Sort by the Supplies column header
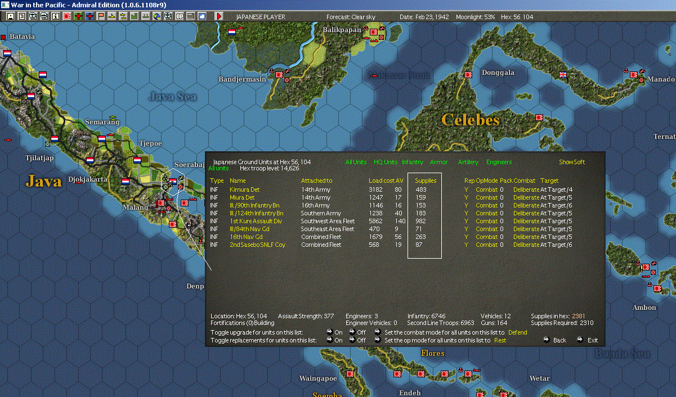 coord(426,181)
